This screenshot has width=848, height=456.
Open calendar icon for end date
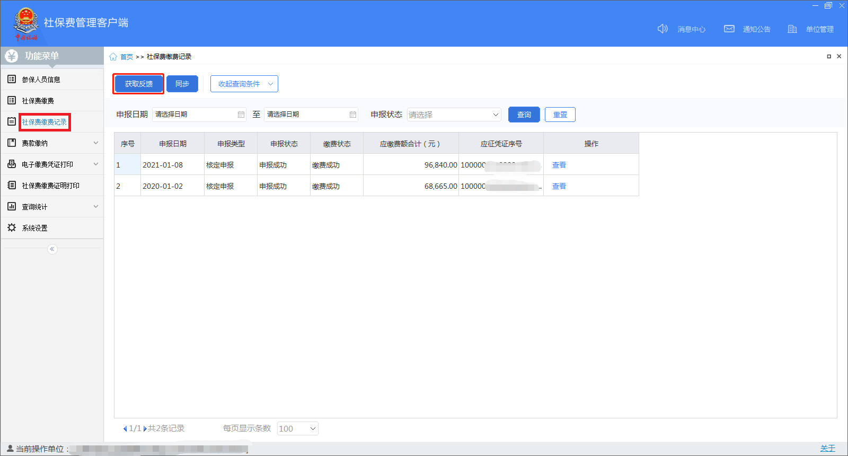(353, 115)
